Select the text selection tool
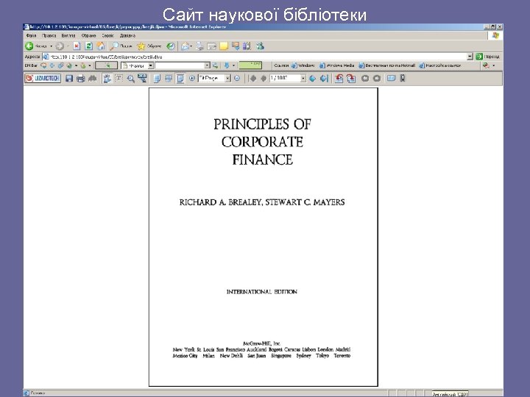Viewport: 530px width, 397px height. click(119, 79)
